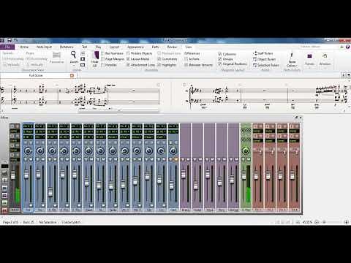This screenshot has width=351, height=263.
Task: Go to the Notations ribbon tab
Action: coord(67,47)
